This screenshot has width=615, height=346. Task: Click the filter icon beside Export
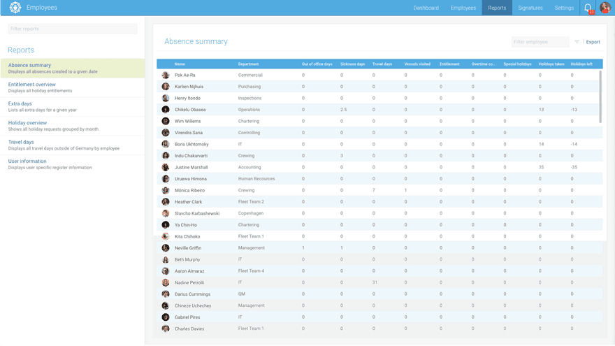[x=577, y=42]
